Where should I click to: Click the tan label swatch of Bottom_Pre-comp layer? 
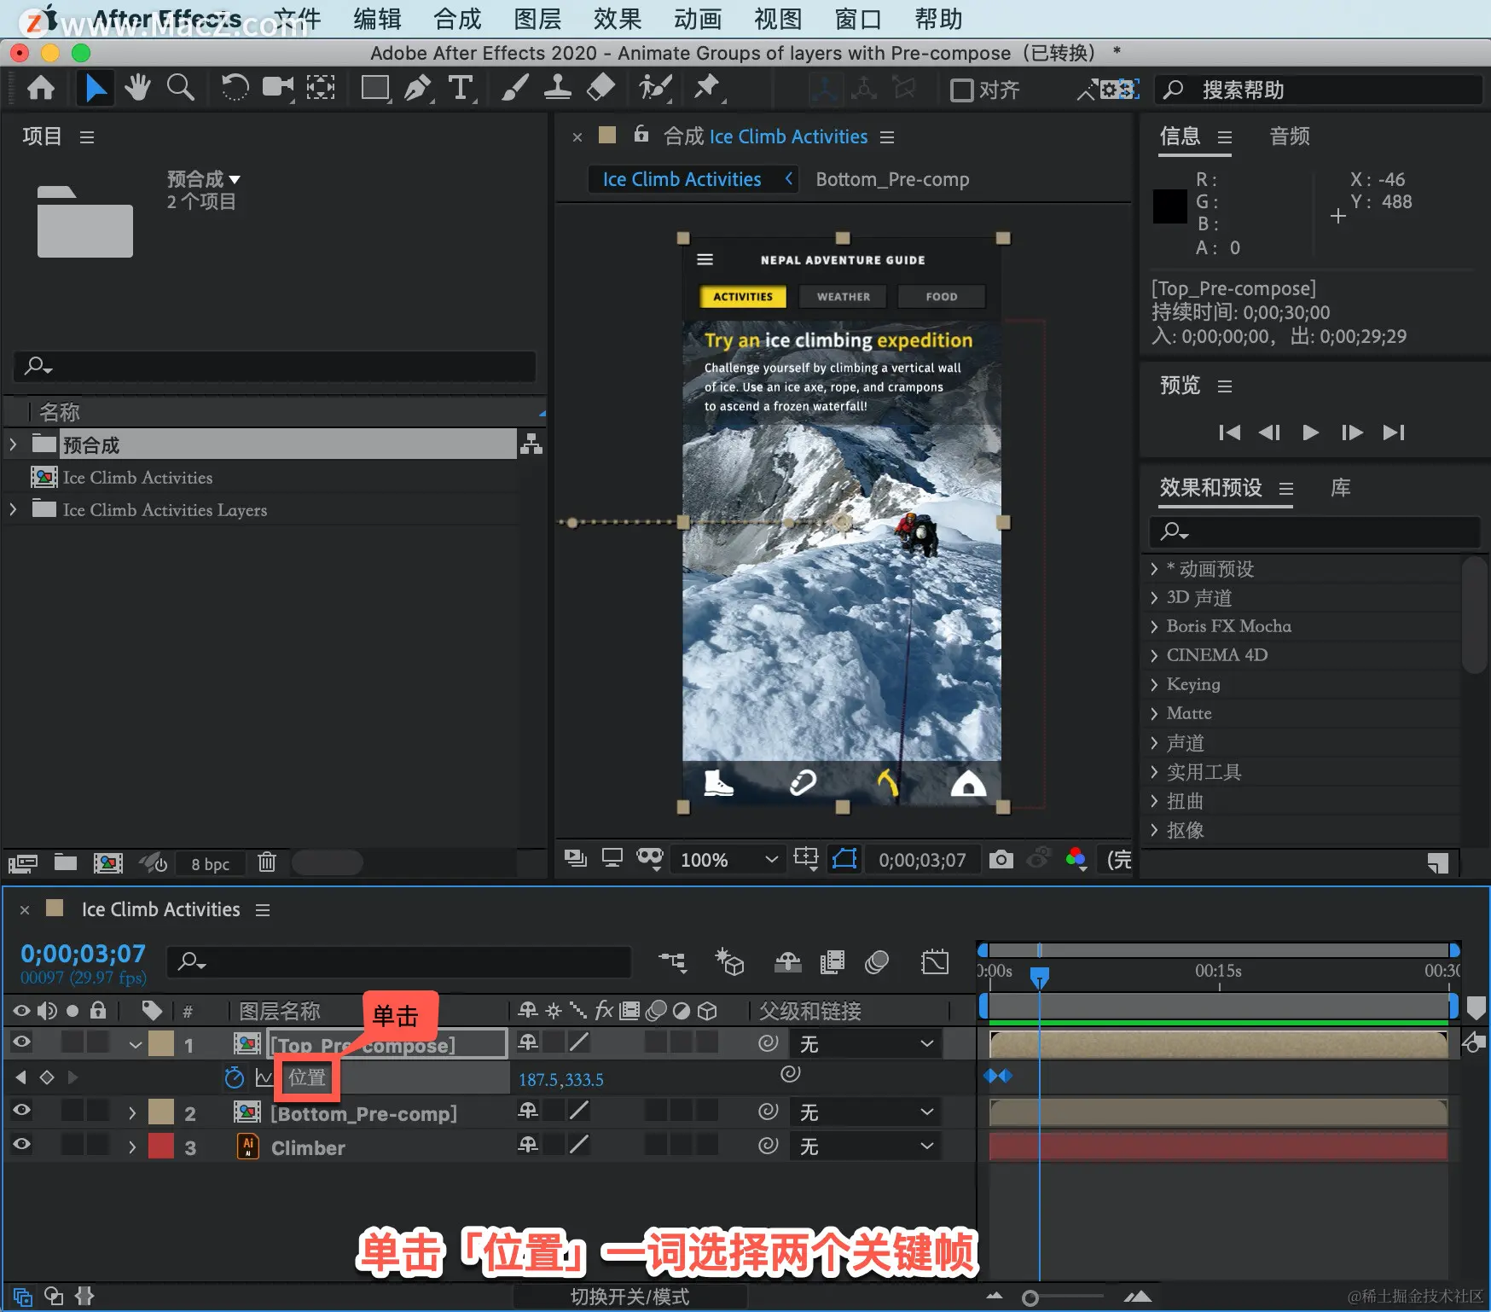coord(160,1112)
